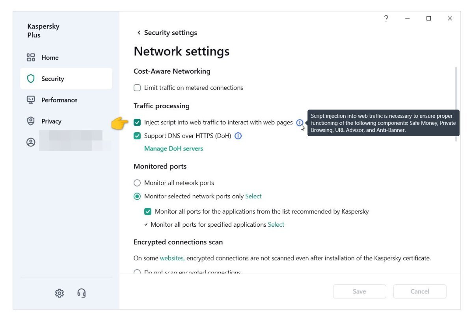This screenshot has height=324, width=473.
Task: Click the websites link under Encrypted connections
Action: [172, 259]
